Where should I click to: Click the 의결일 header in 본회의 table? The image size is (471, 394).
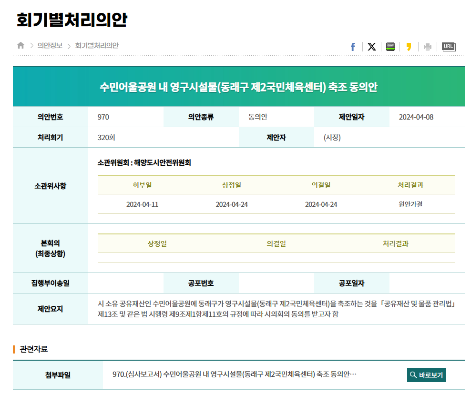[276, 243]
